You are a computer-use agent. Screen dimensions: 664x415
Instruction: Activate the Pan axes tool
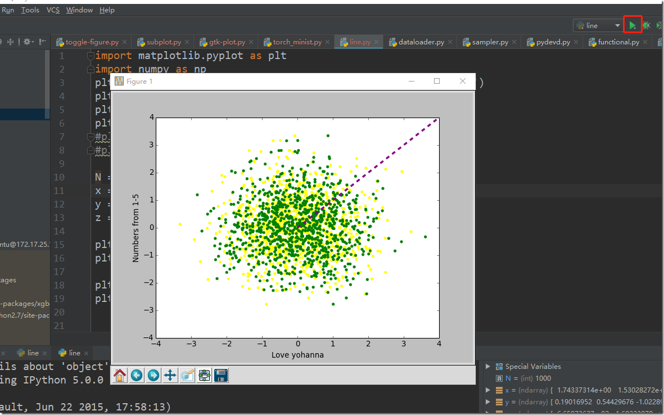pyautogui.click(x=170, y=375)
